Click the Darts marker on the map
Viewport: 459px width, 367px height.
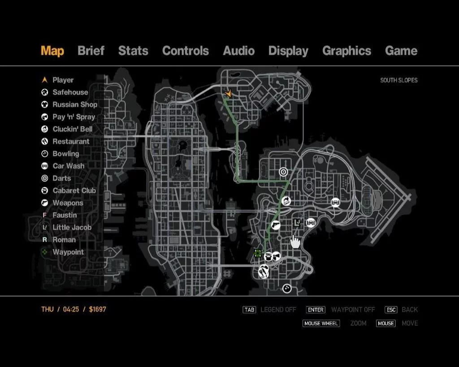[x=283, y=172]
